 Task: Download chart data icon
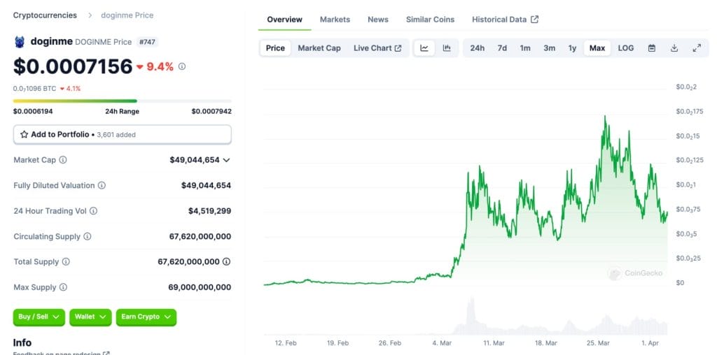pos(674,48)
